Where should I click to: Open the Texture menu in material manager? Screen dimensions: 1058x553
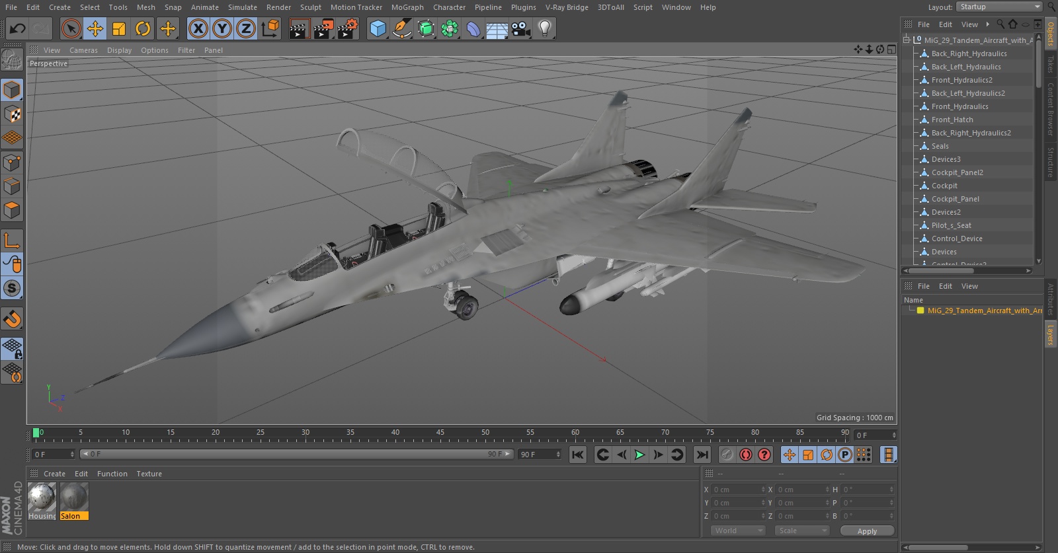[x=149, y=474]
